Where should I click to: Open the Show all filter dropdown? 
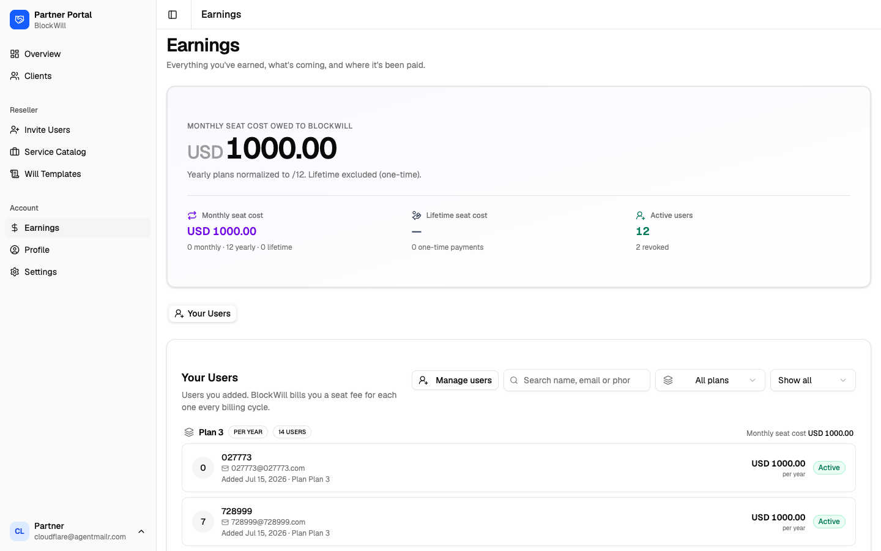click(x=813, y=380)
